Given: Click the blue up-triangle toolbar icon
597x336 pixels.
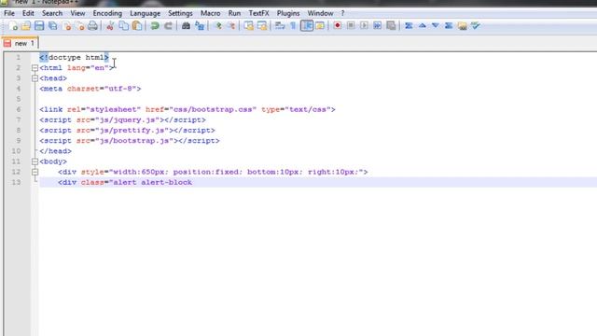Looking at the screenshot, I should (423, 26).
